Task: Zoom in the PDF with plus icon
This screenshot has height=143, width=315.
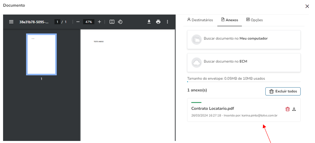Action: tap(99, 22)
